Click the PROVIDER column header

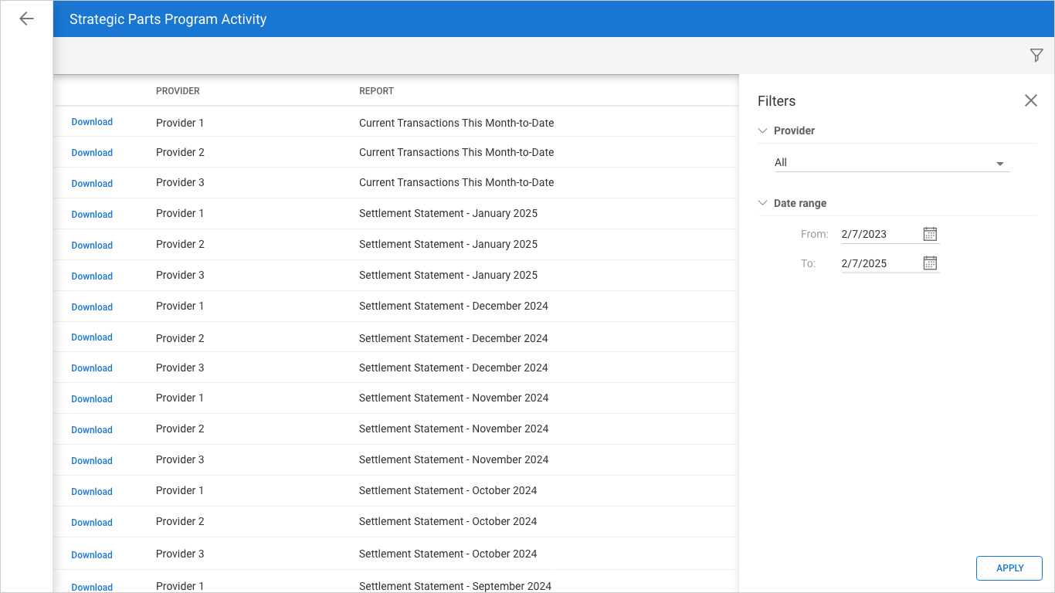178,91
